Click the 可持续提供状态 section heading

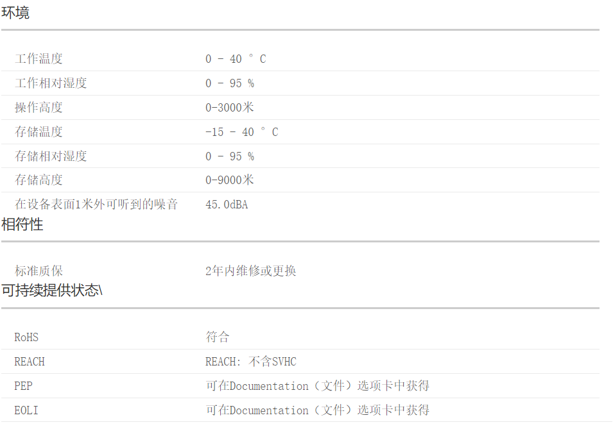coord(51,290)
